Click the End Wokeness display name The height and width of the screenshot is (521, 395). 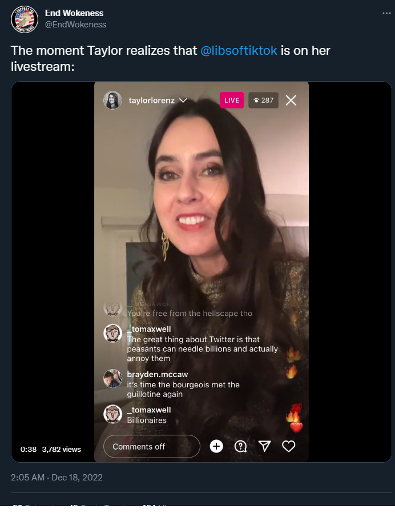pyautogui.click(x=74, y=13)
